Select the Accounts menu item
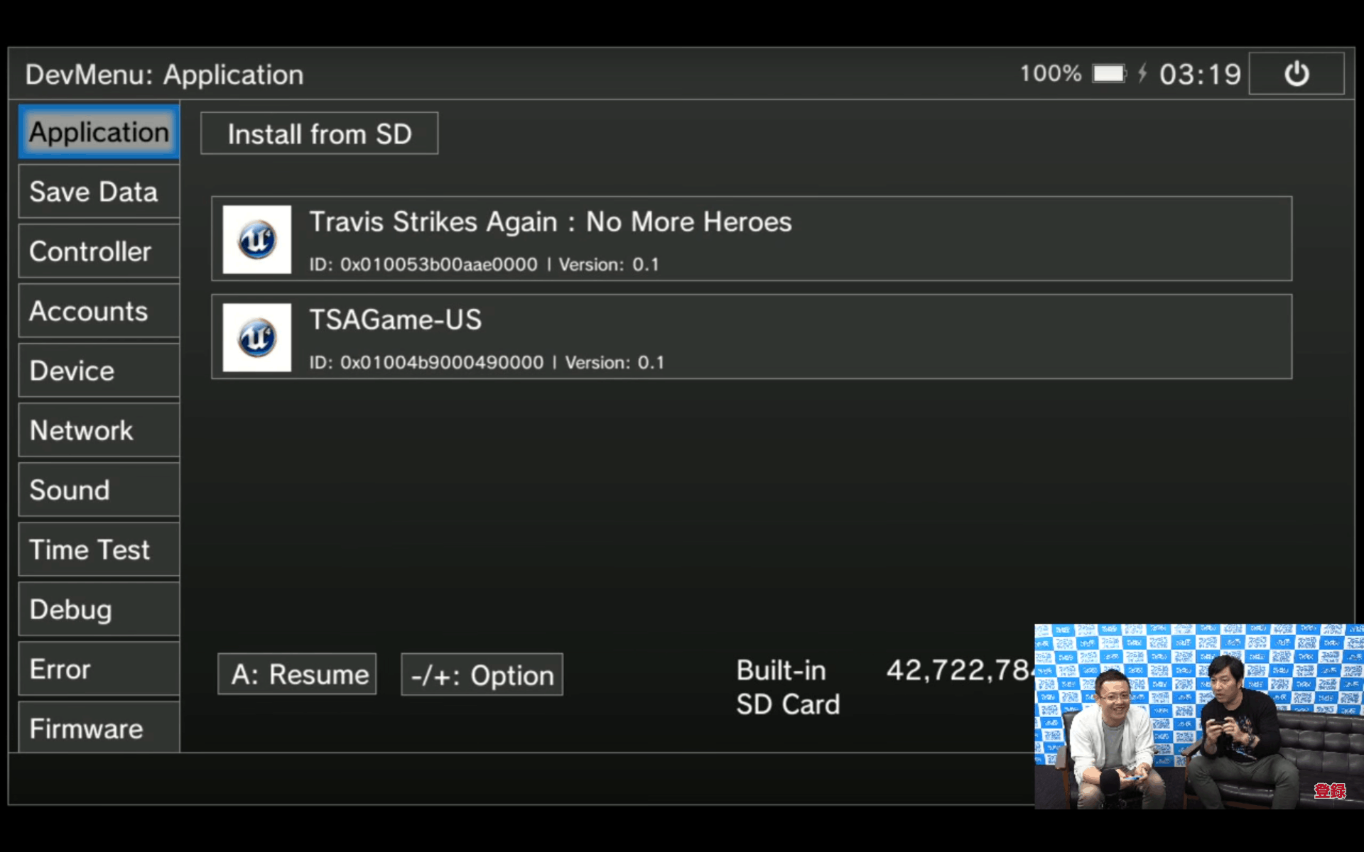Viewport: 1364px width, 852px height. click(x=99, y=311)
